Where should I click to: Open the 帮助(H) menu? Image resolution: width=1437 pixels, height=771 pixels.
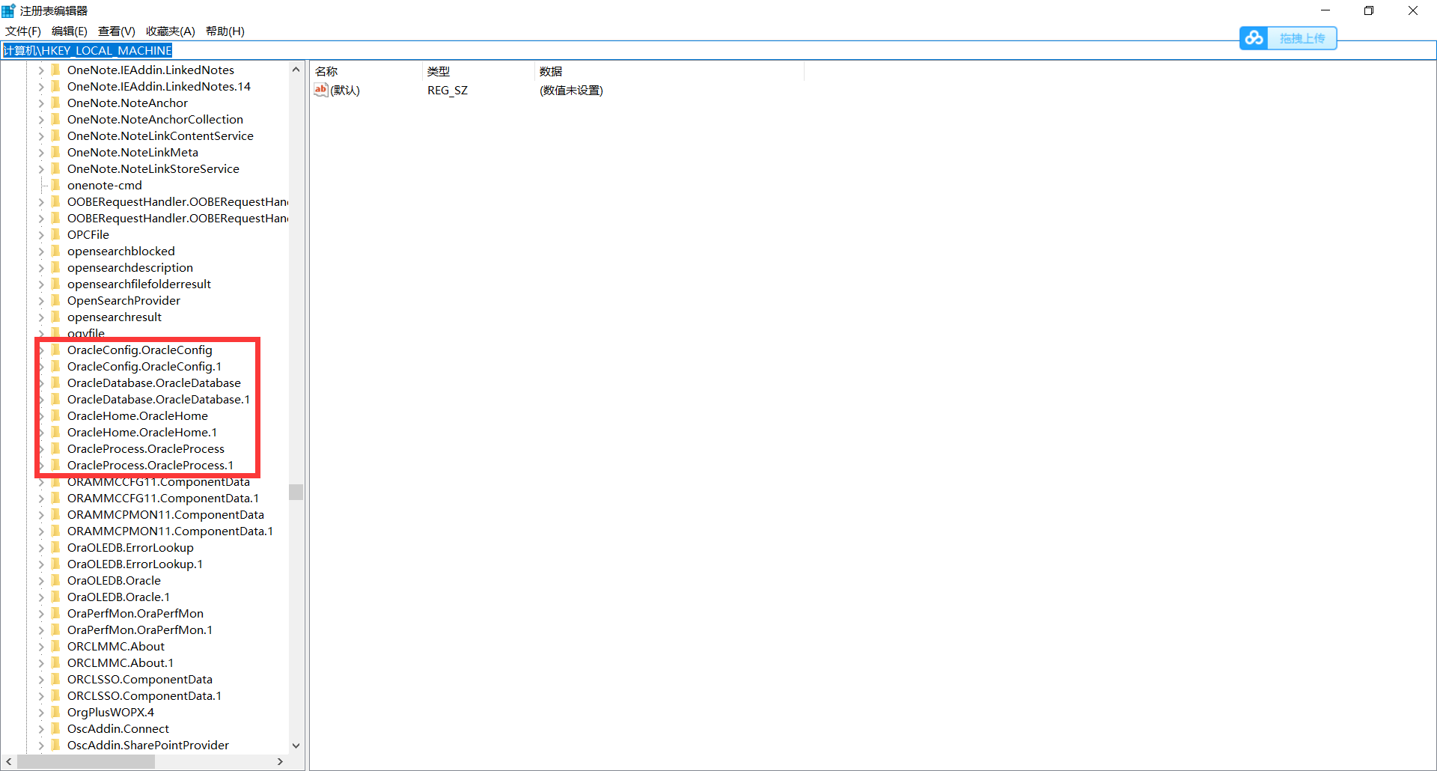click(225, 31)
